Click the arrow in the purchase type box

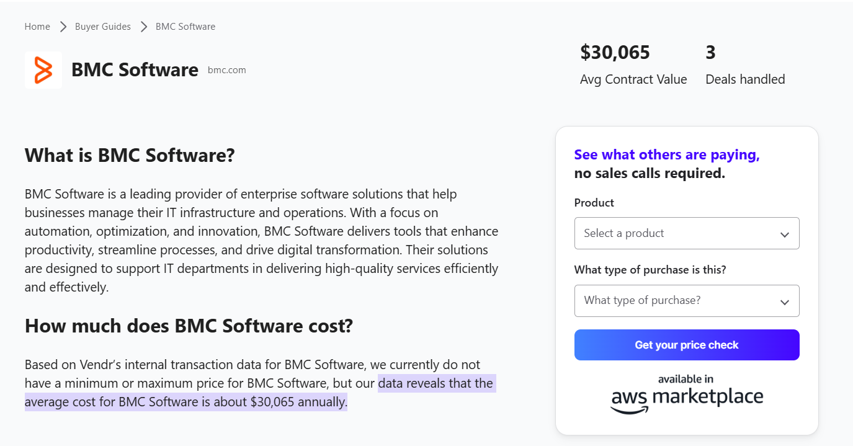(784, 302)
